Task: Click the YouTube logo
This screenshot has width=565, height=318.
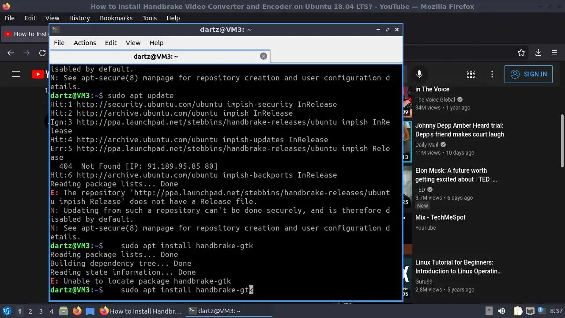Action: (x=41, y=74)
